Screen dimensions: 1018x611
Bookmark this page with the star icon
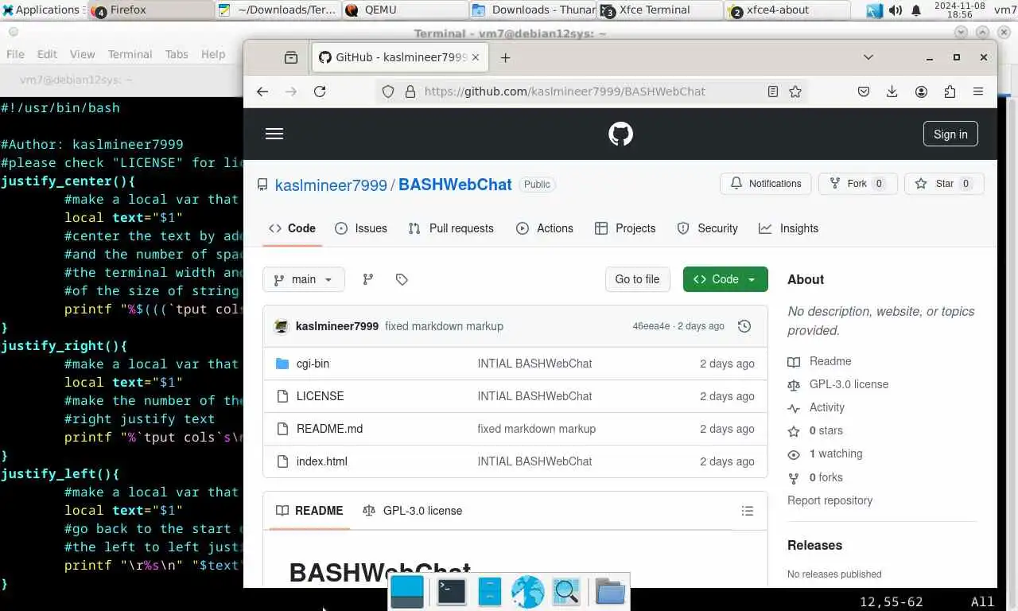point(795,91)
